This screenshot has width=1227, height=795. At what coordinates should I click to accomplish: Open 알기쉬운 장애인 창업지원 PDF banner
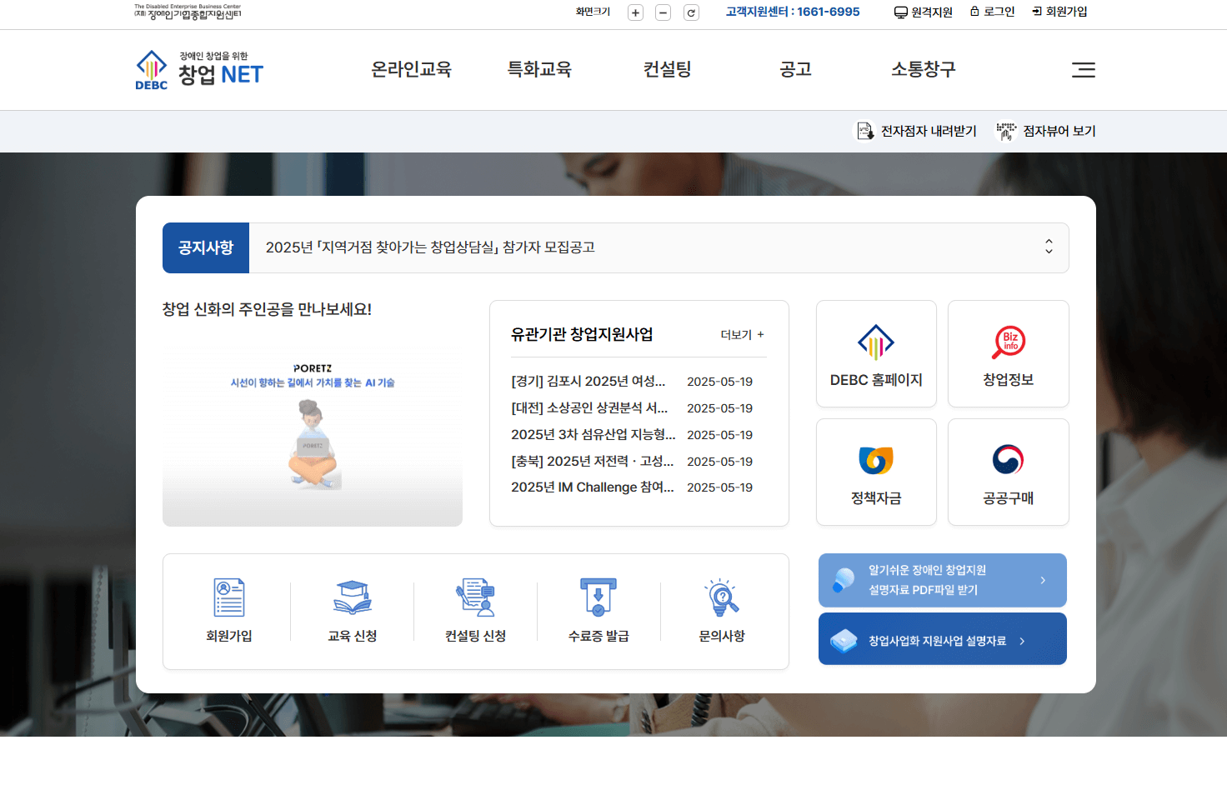click(x=943, y=580)
